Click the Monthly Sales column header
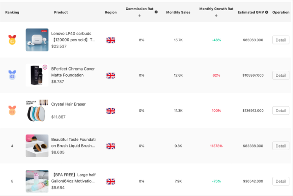293x196 pixels. pos(178,13)
